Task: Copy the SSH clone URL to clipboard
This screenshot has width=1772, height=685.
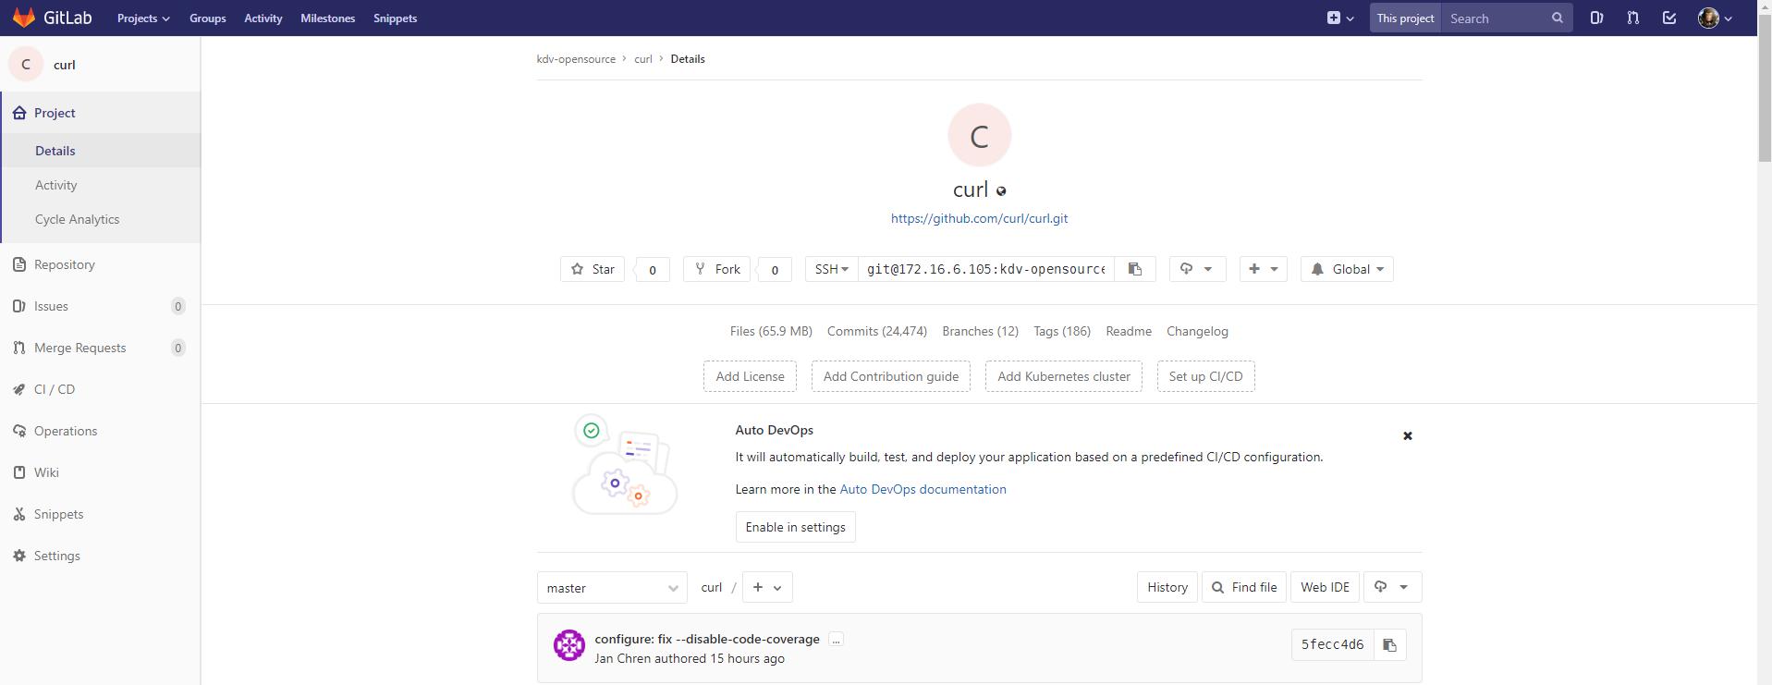Action: point(1135,269)
